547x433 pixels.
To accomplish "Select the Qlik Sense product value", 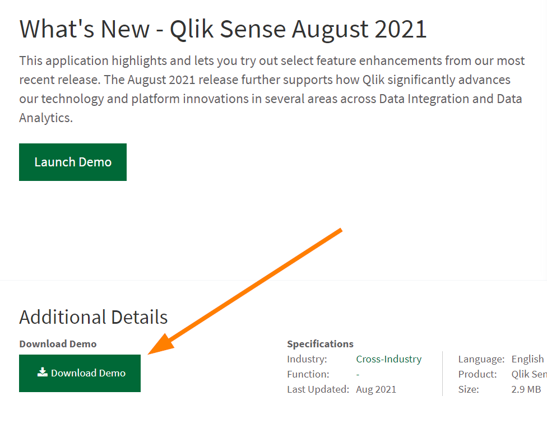I will [528, 374].
